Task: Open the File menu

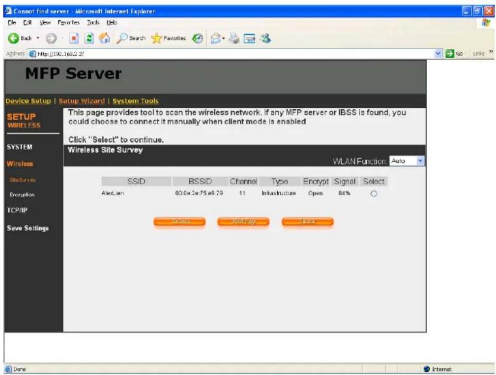Action: tap(12, 22)
